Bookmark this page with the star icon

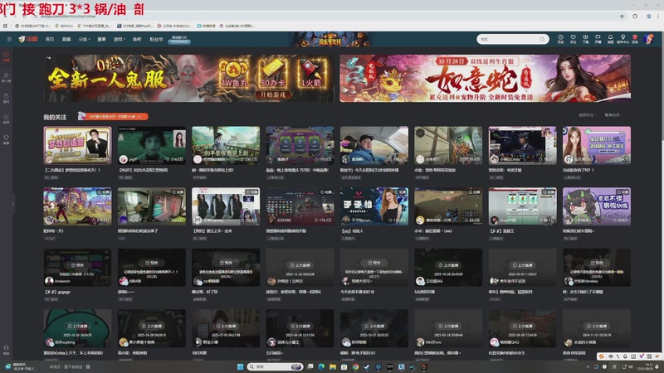tap(622, 16)
